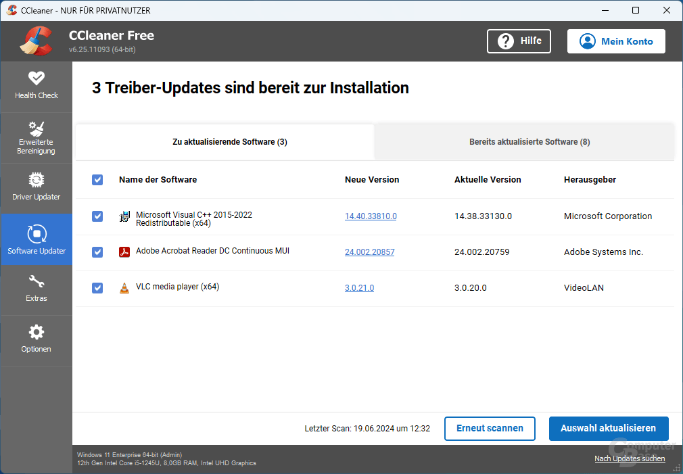Click current version 14.38.33130.0
This screenshot has height=474, width=683.
tap(483, 216)
